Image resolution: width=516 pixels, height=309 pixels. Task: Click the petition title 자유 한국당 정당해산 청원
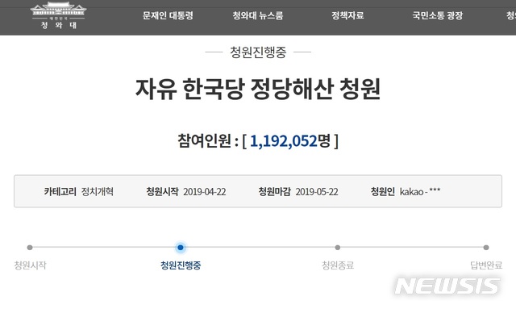tap(258, 89)
